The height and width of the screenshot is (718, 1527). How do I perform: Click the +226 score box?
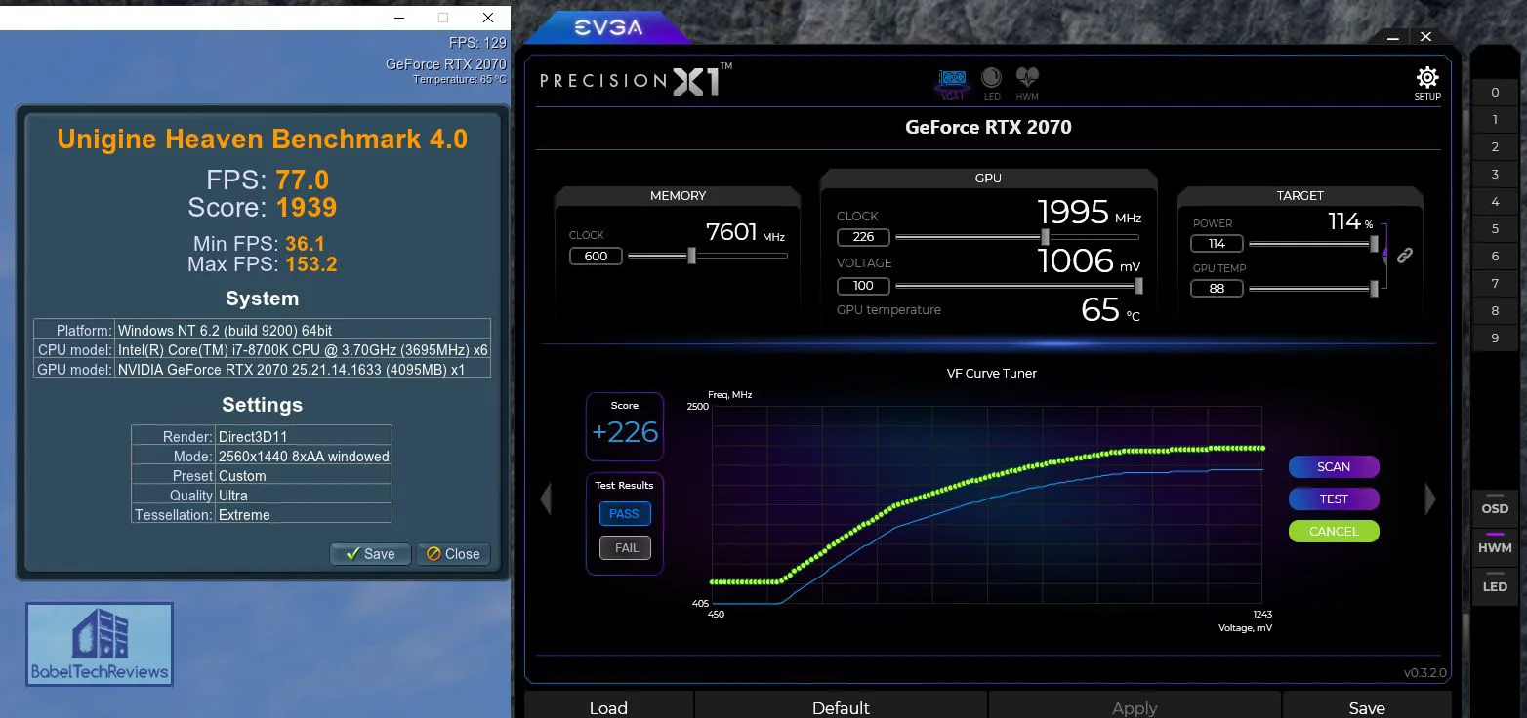(x=625, y=426)
